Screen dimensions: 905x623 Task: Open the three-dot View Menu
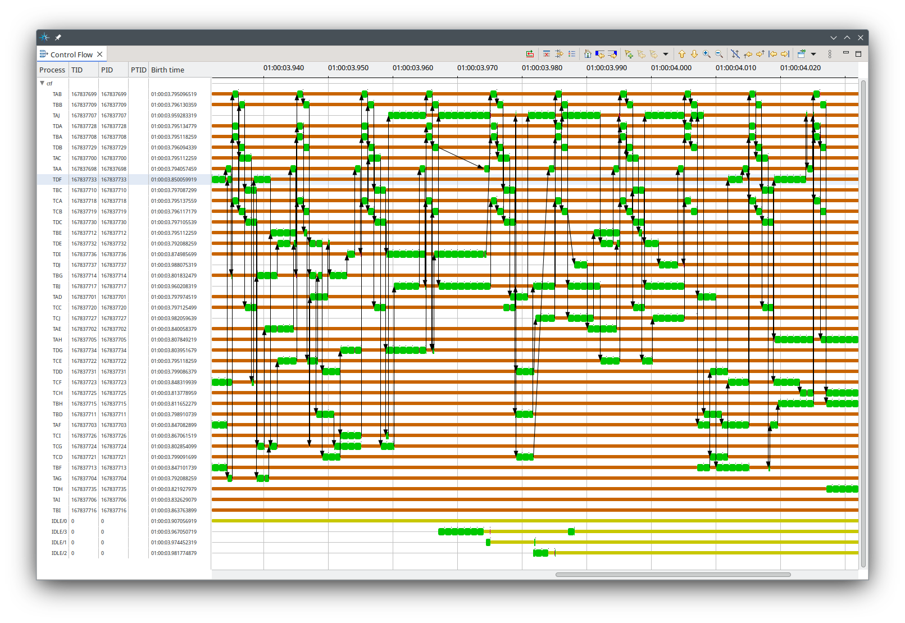coord(830,54)
